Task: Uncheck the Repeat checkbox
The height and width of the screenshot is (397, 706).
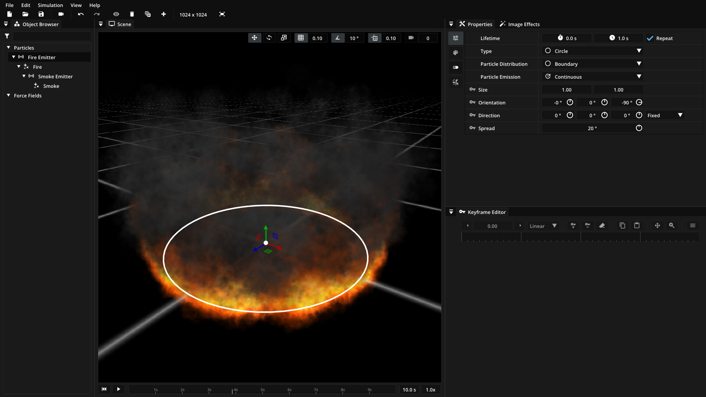Action: pos(650,38)
